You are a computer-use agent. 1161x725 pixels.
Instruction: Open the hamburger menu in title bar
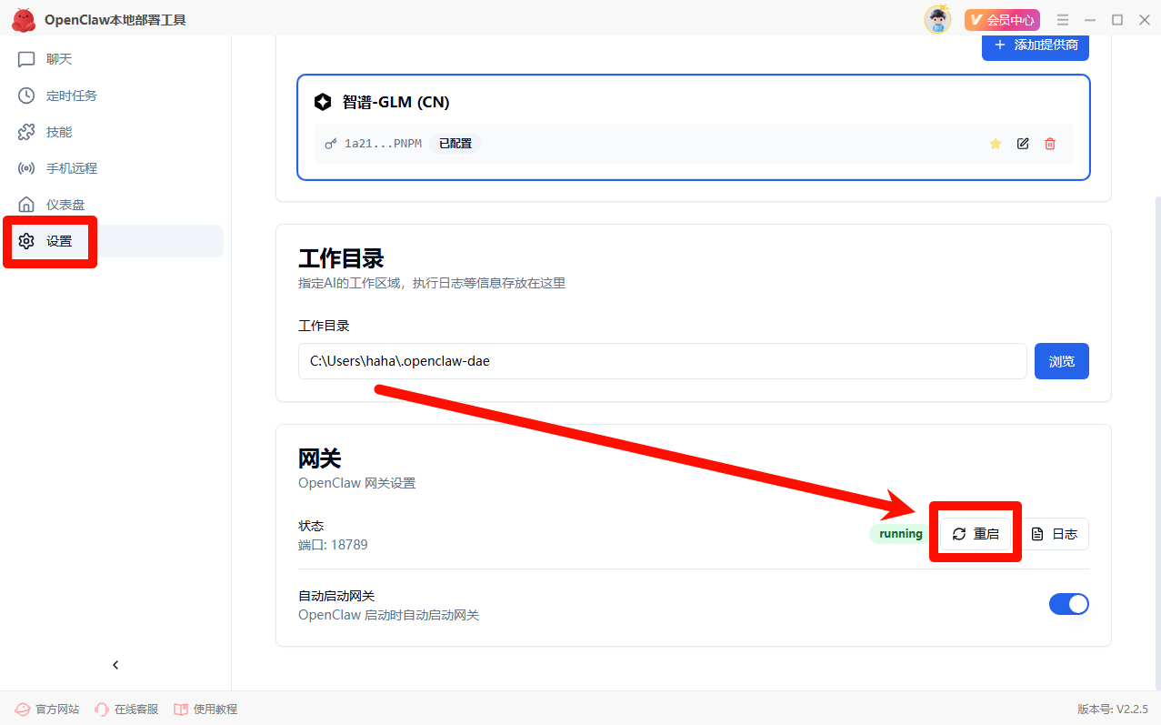(x=1063, y=20)
